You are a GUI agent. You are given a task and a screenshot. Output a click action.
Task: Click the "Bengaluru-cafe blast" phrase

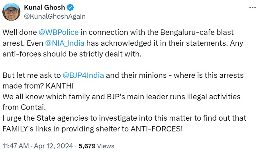click(x=197, y=32)
